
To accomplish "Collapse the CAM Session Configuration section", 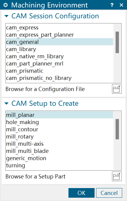I will coord(6,16).
